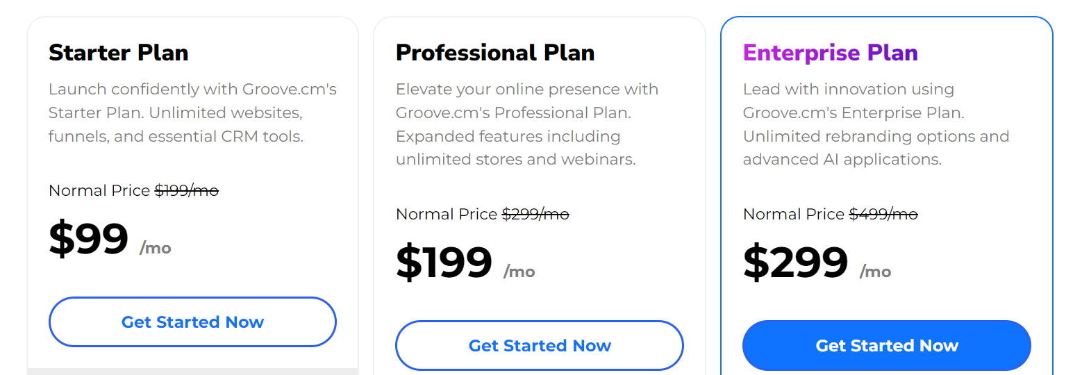
Task: Click the filled blue Enterprise Get Started Now button
Action: click(887, 345)
